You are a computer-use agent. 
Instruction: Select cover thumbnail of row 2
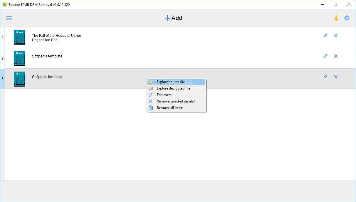19,58
